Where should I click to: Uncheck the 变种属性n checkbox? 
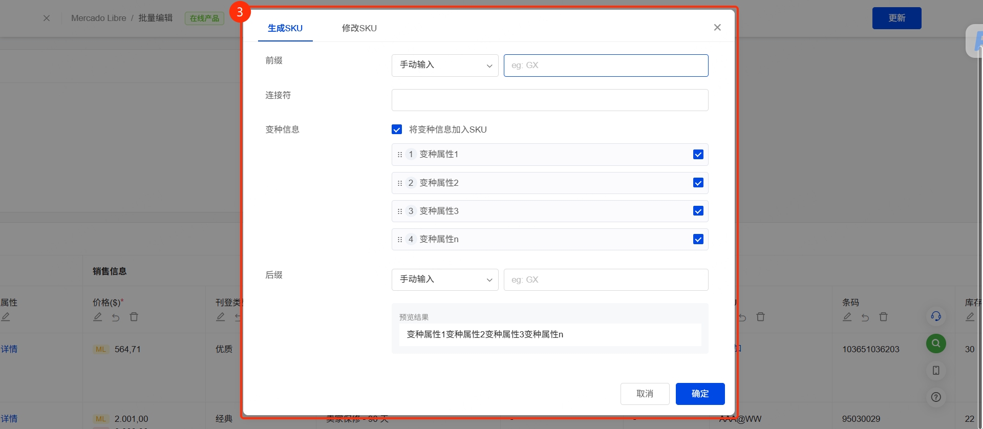pos(698,239)
